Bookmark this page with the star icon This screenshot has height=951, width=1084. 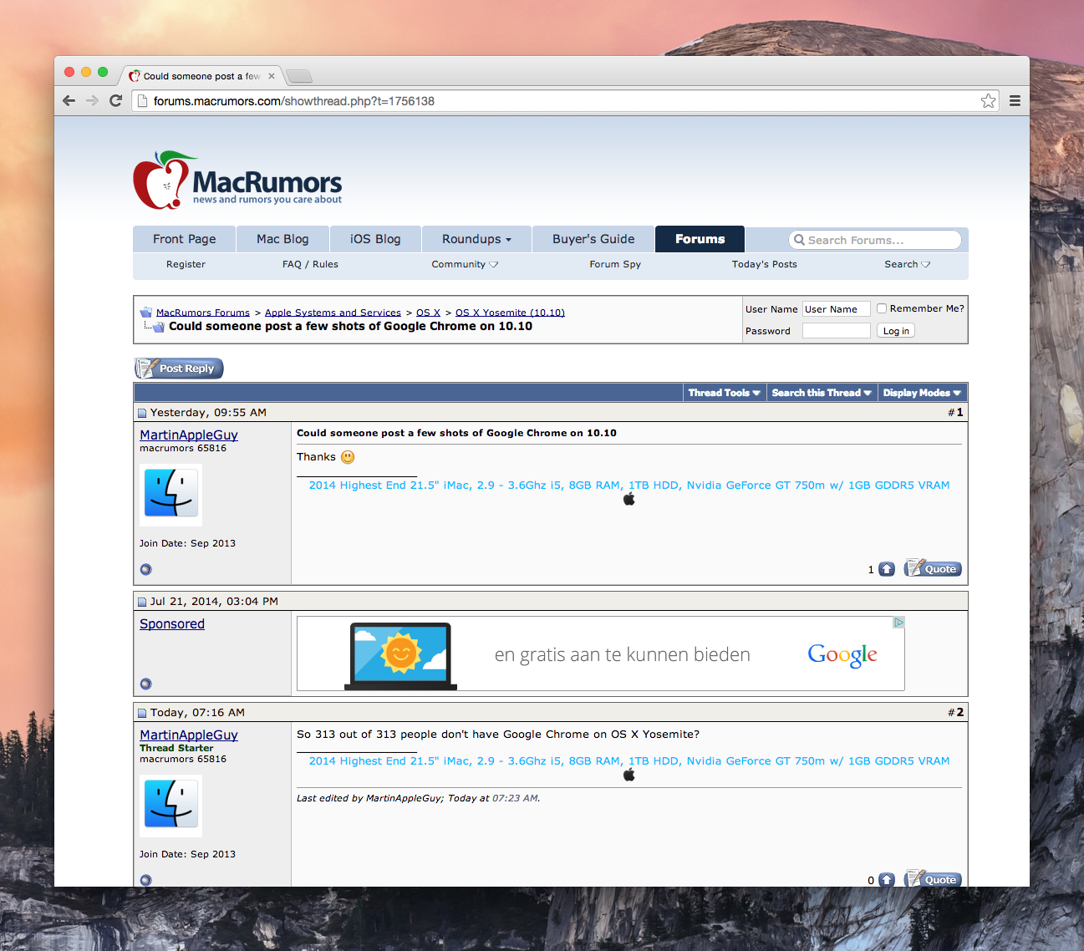click(x=988, y=101)
